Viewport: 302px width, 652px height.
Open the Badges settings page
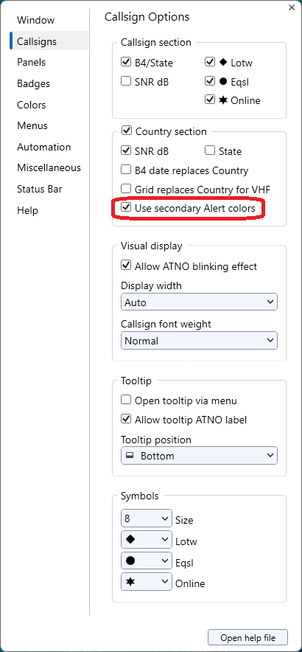(34, 83)
